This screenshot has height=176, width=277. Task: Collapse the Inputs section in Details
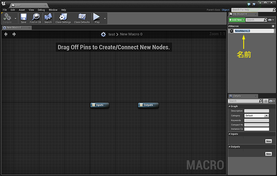tap(229, 134)
